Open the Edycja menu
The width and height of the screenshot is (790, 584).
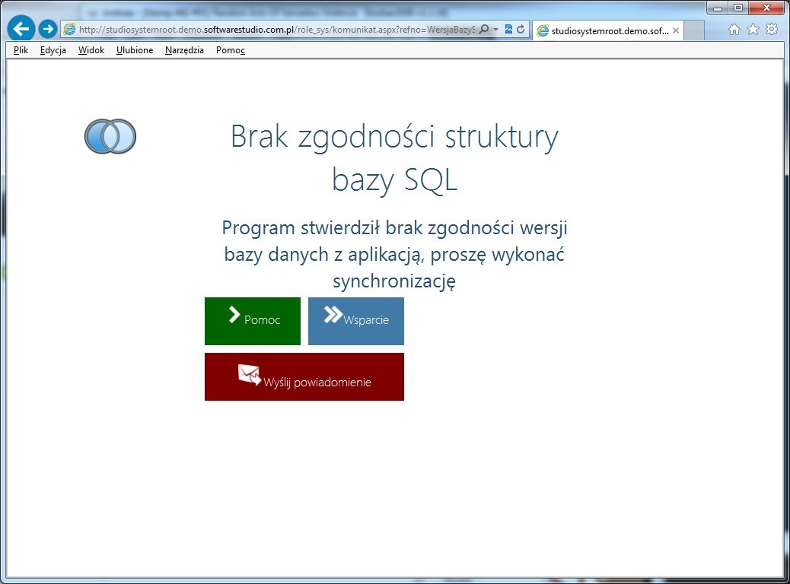pos(53,50)
